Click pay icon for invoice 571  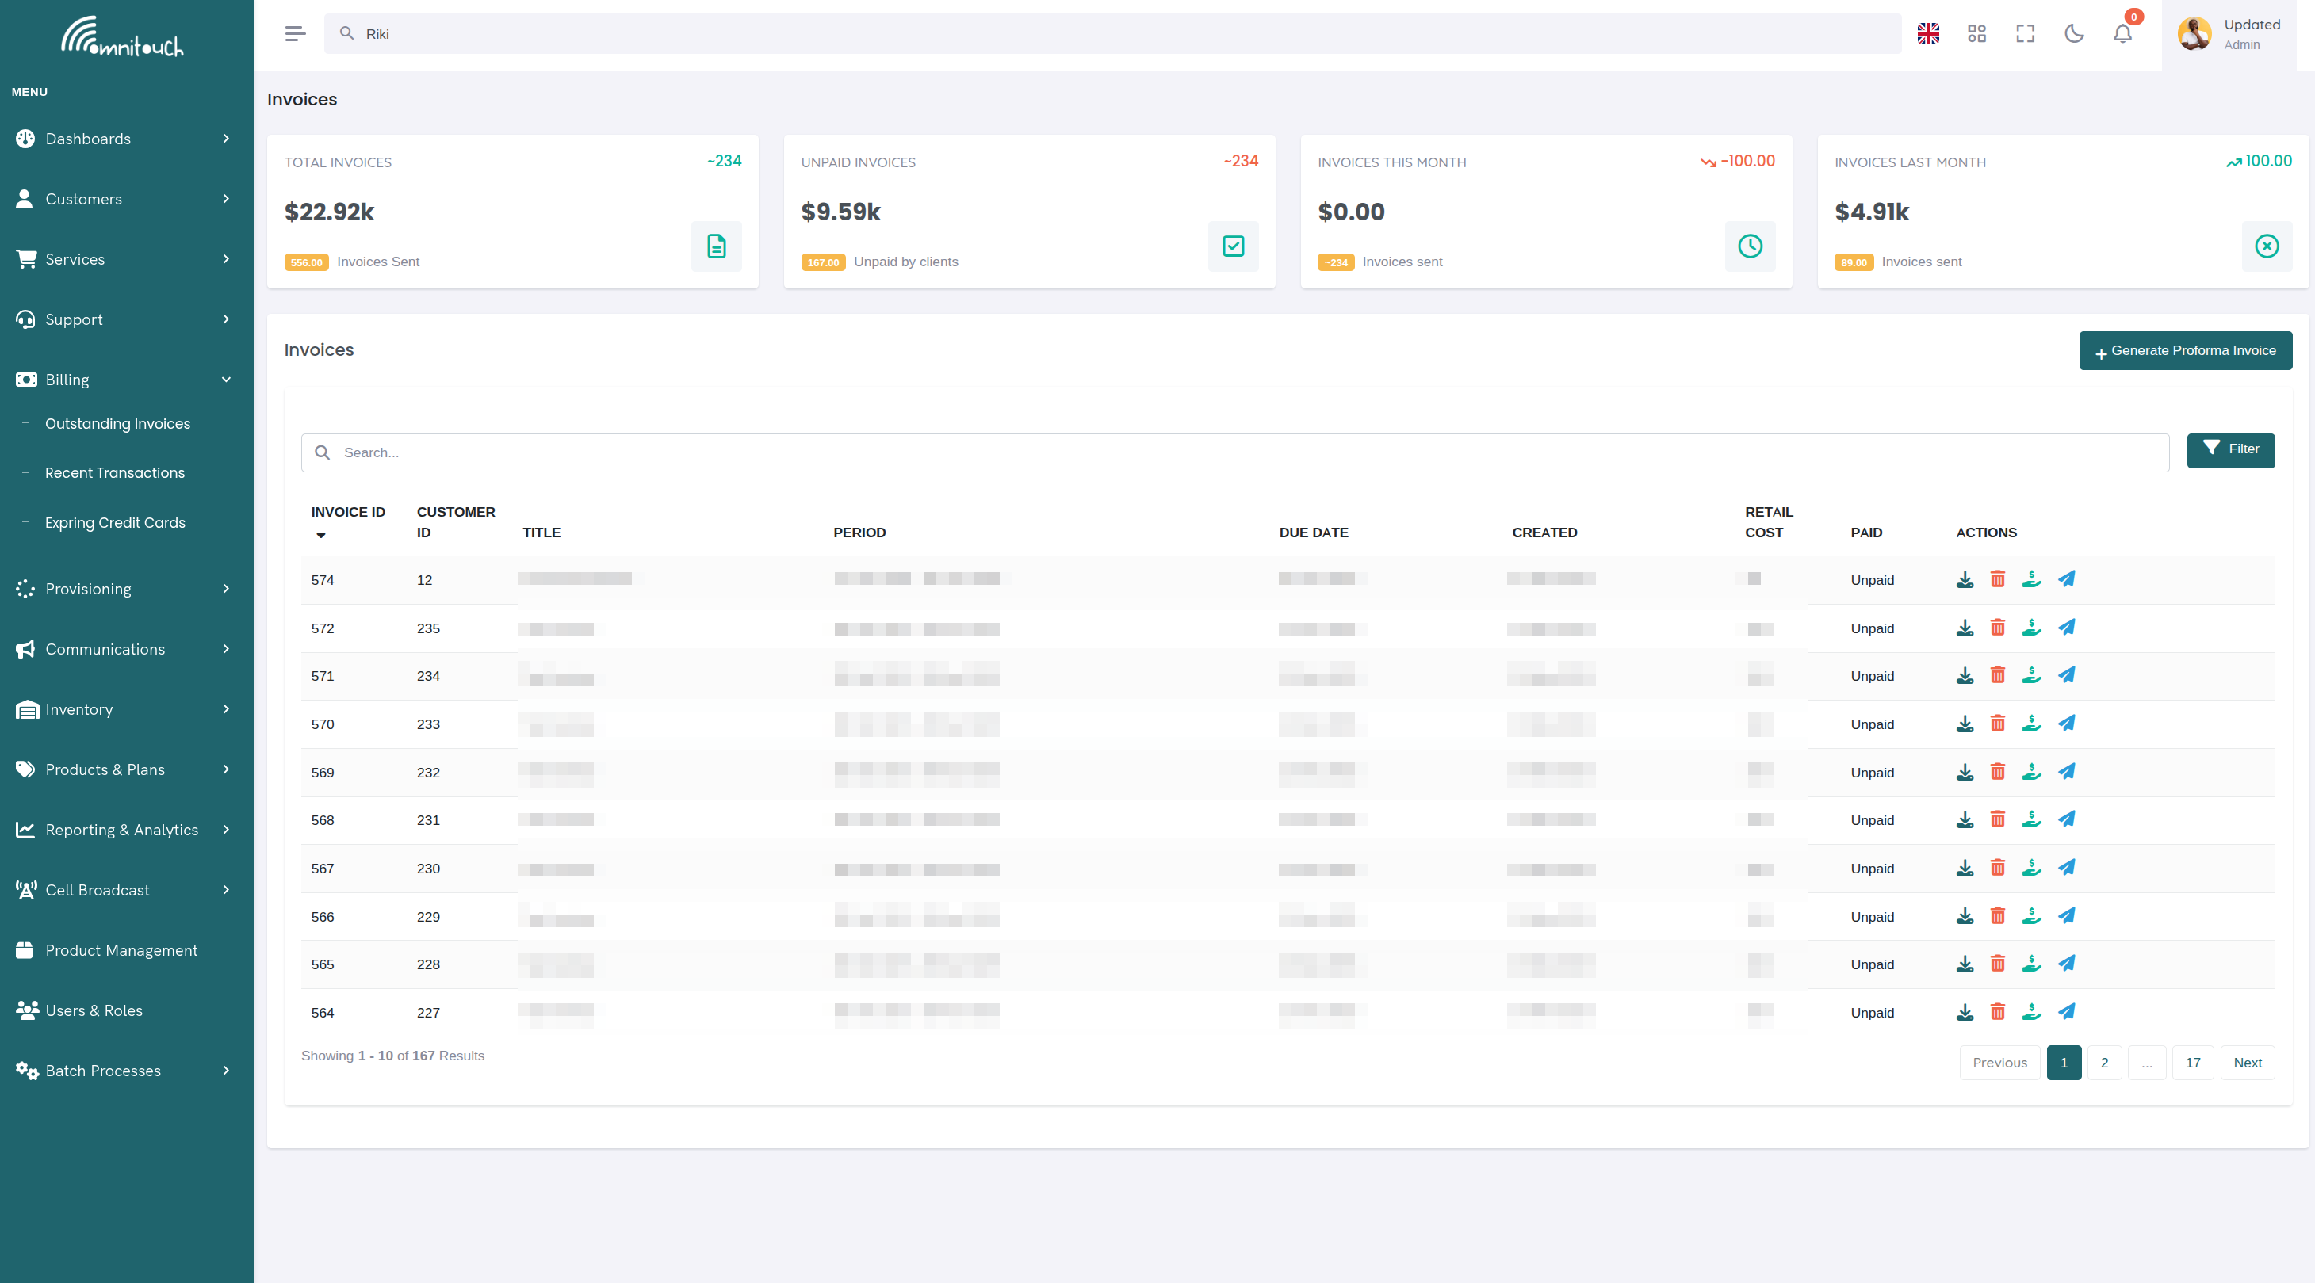pyautogui.click(x=2031, y=676)
